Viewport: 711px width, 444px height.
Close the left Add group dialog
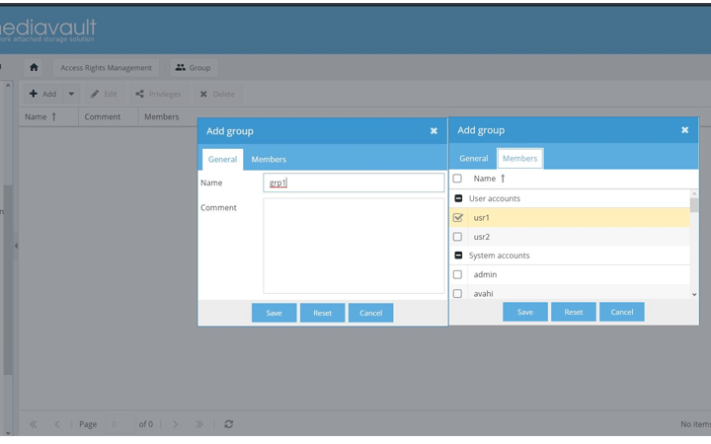tap(434, 131)
